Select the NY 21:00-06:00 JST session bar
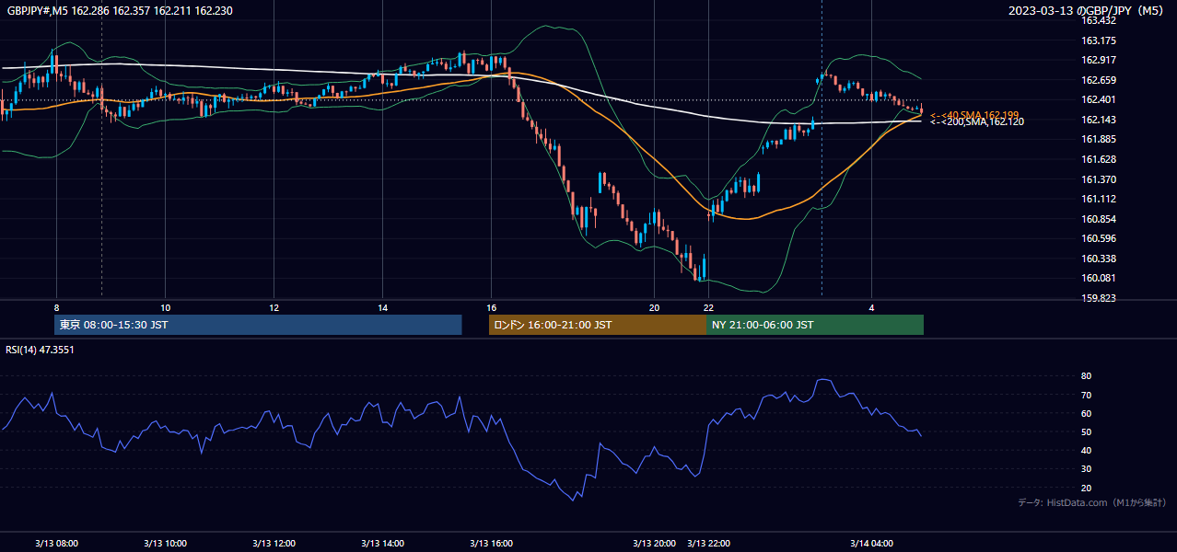The height and width of the screenshot is (552, 1177). [x=815, y=325]
